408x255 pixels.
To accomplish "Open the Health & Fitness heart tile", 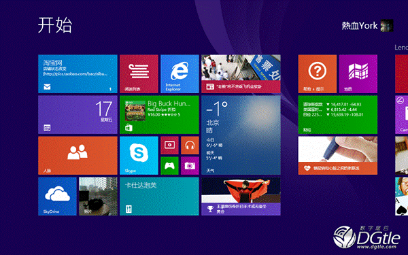I will point(338,156).
